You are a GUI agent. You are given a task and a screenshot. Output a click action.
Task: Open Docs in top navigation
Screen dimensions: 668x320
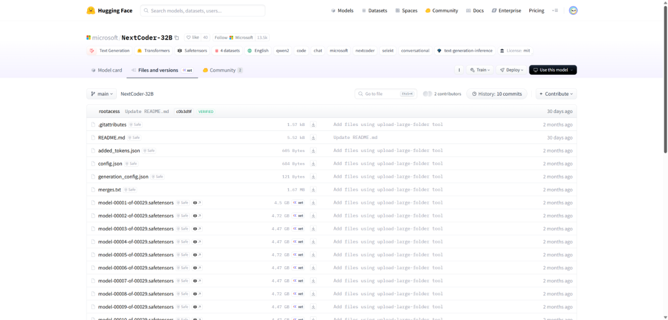[475, 11]
